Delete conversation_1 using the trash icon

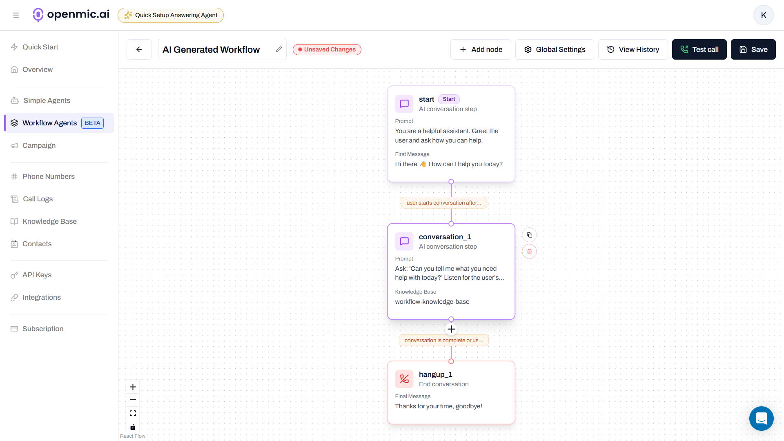(529, 251)
